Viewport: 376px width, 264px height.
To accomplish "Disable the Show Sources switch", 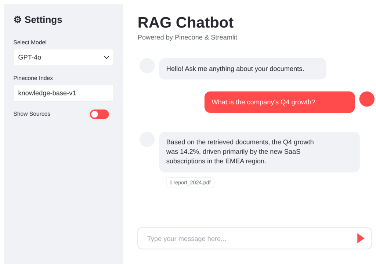I will 99,114.
